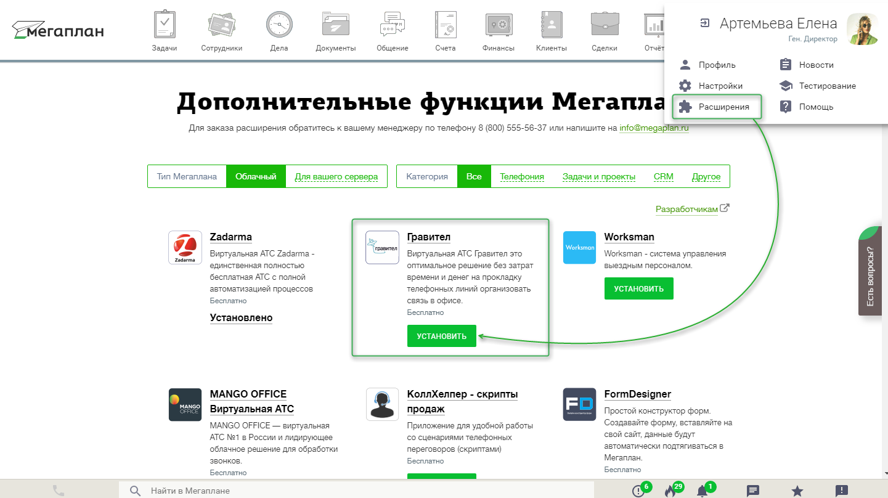Open the Документы folder icon
Screen dimensions: 888x498
click(336, 25)
